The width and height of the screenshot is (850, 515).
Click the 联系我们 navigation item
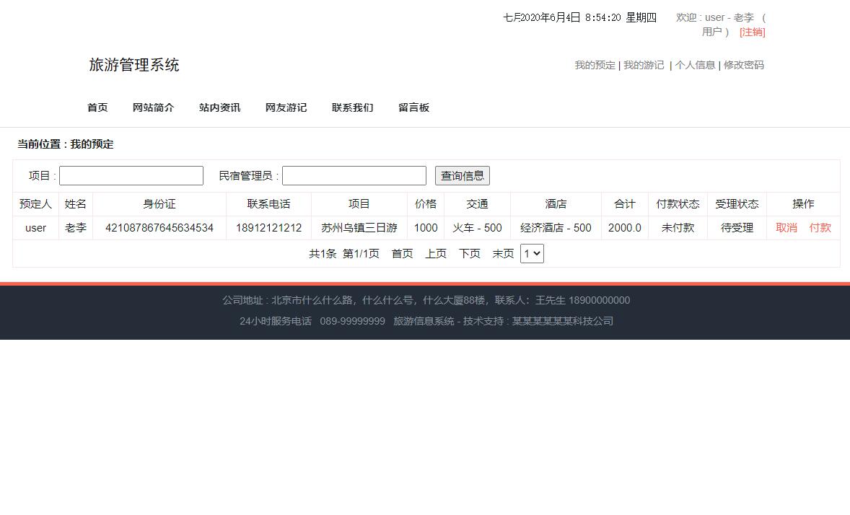352,107
